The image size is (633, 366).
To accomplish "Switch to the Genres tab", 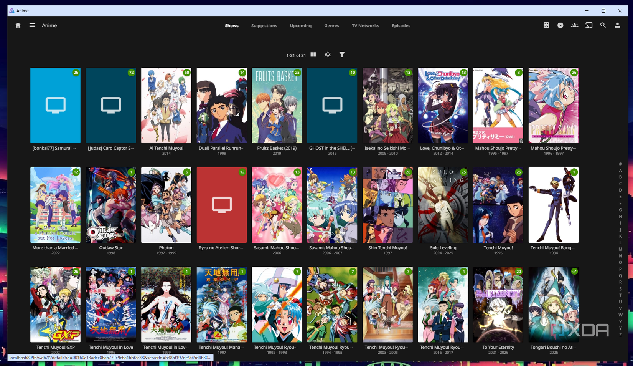I will click(331, 26).
